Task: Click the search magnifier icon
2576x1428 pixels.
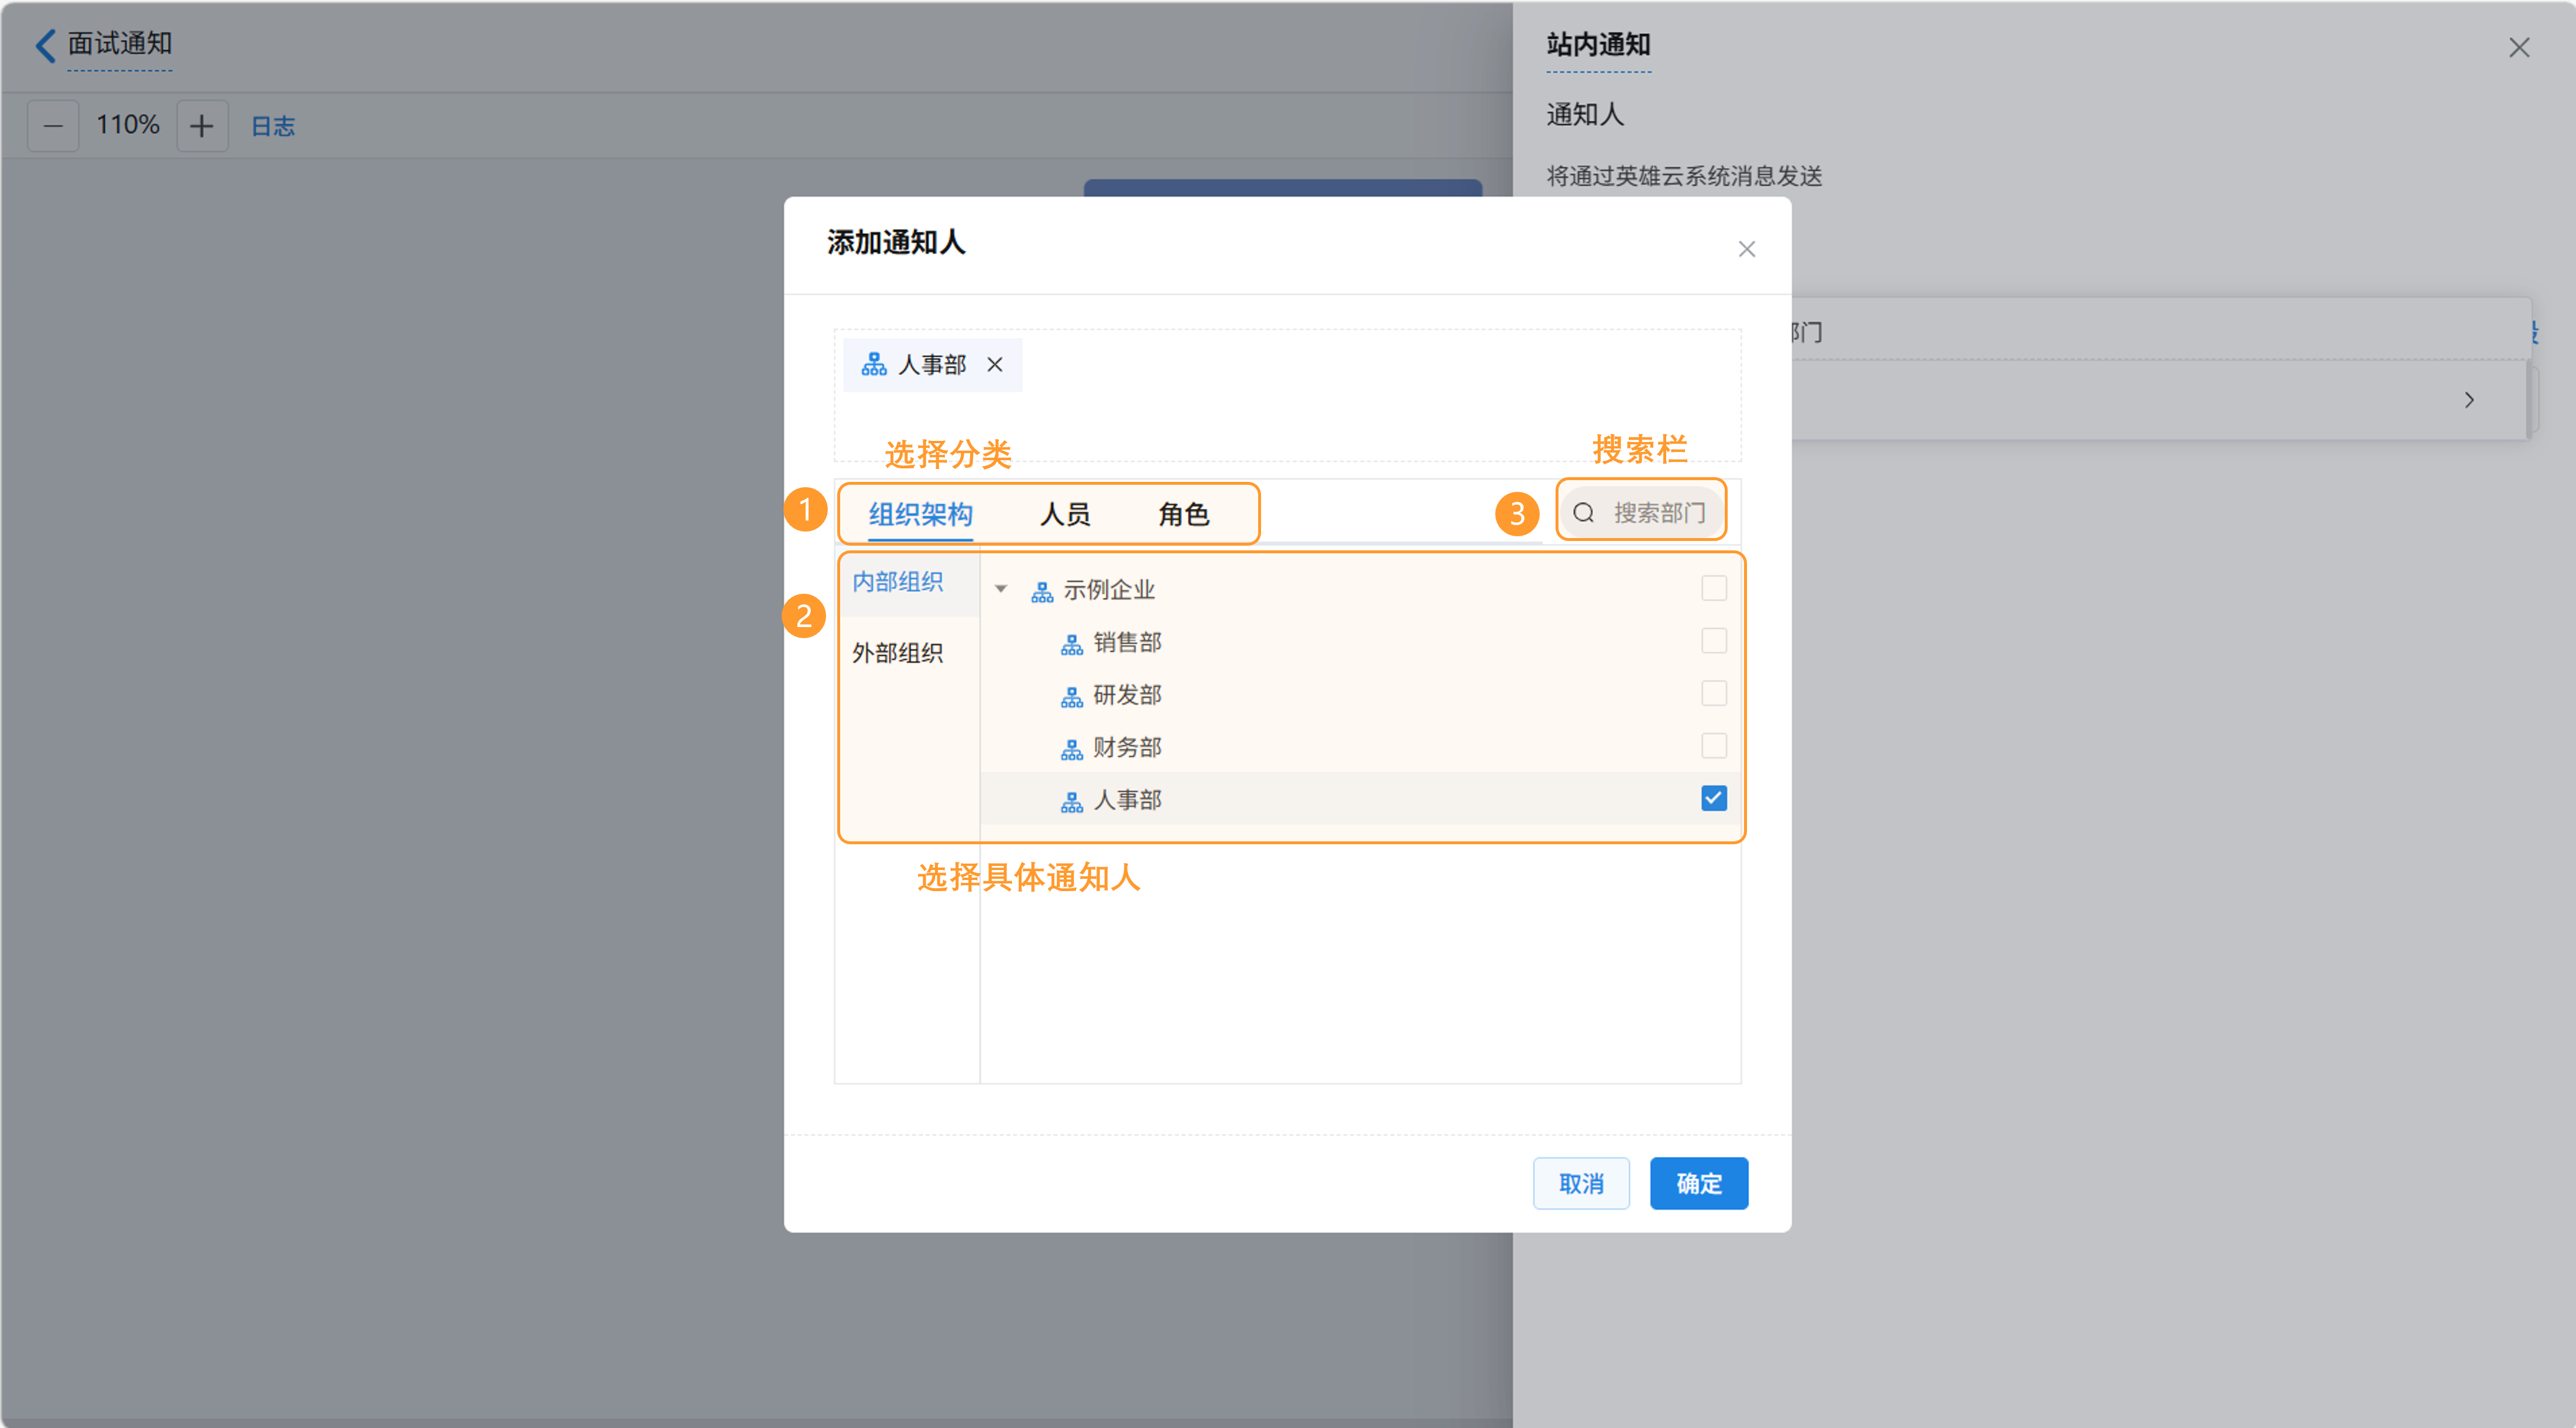Action: pos(1583,513)
